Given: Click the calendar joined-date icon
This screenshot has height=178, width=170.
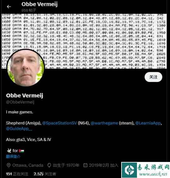Looking at the screenshot, I should (x=85, y=165).
